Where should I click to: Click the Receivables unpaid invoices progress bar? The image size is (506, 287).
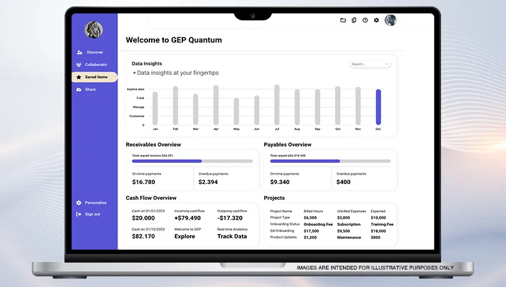tap(192, 161)
